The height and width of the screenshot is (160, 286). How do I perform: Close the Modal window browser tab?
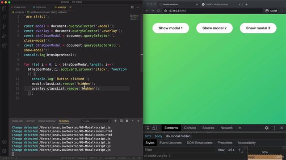tap(197, 4)
